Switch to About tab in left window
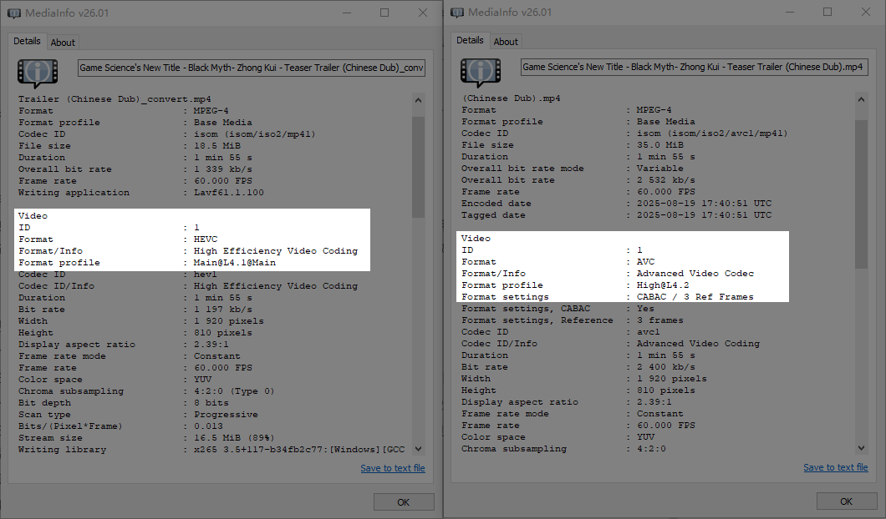 coord(62,43)
